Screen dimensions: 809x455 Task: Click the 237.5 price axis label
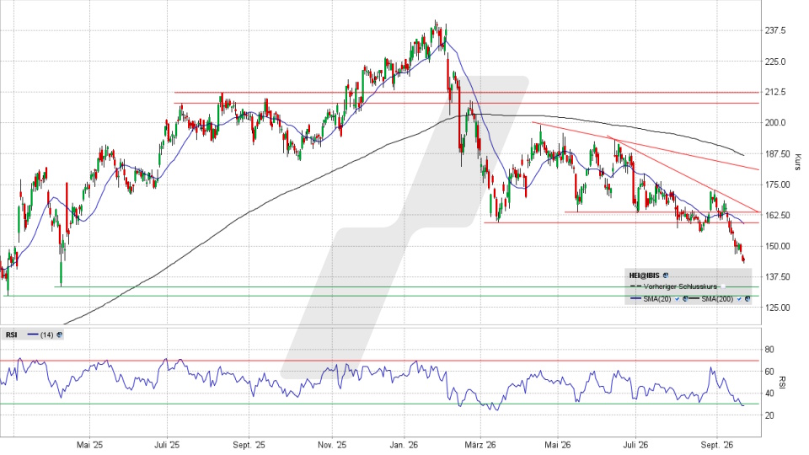click(x=775, y=31)
